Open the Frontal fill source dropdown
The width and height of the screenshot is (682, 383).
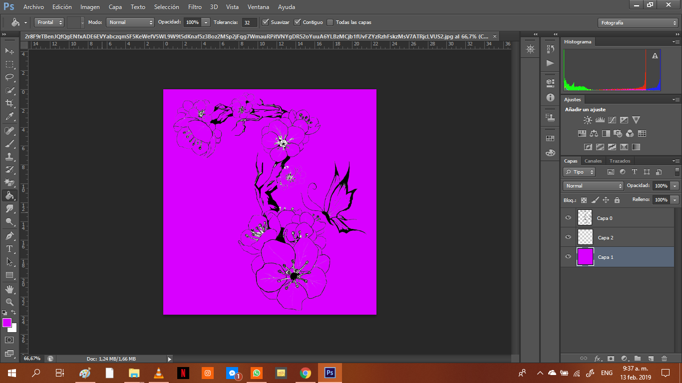click(x=49, y=22)
